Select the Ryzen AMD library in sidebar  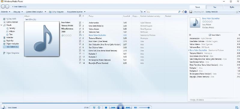(x=10, y=19)
